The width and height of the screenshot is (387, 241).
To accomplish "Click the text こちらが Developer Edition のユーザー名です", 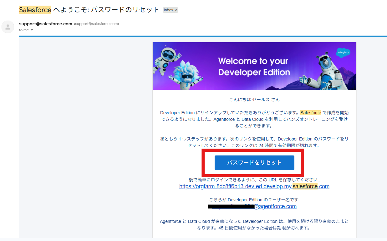I will coord(254,200).
